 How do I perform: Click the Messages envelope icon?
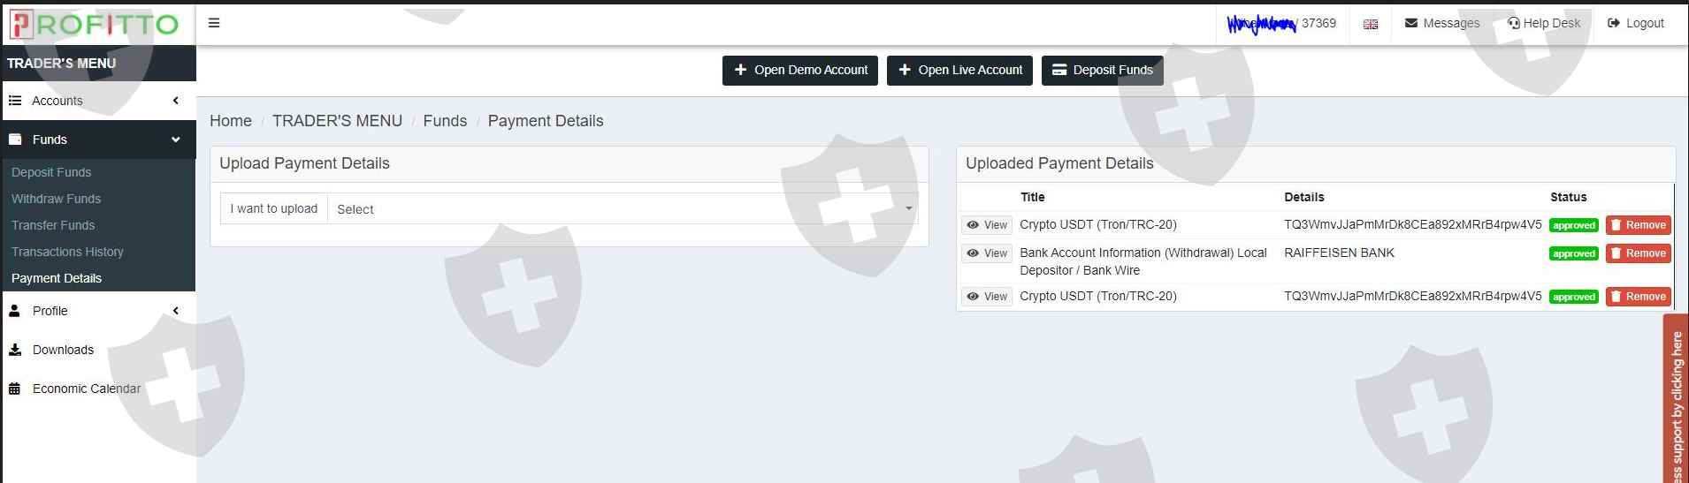click(x=1411, y=23)
